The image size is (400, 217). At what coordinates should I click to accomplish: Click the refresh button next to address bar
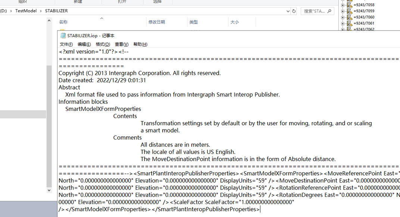(x=294, y=11)
